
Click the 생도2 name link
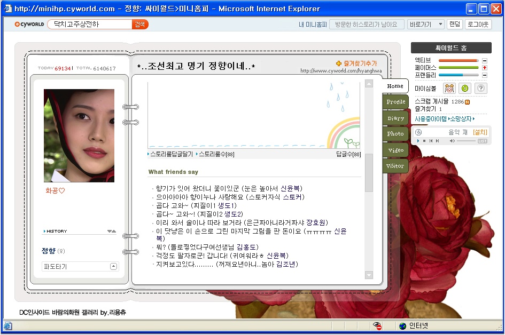pos(232,214)
